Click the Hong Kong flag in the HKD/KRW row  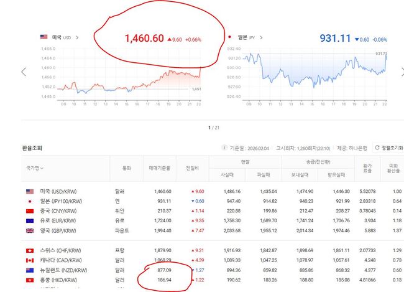click(30, 280)
